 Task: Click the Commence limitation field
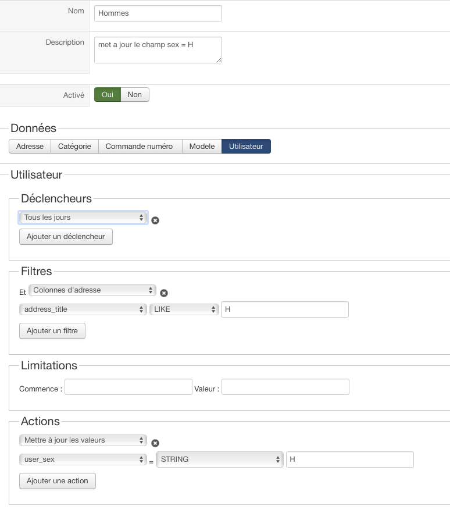128,387
